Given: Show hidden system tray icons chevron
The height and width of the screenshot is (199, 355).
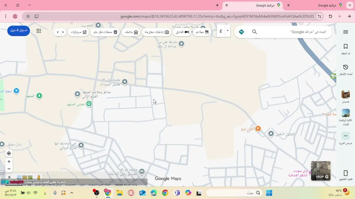Looking at the screenshot, I should tap(72, 193).
